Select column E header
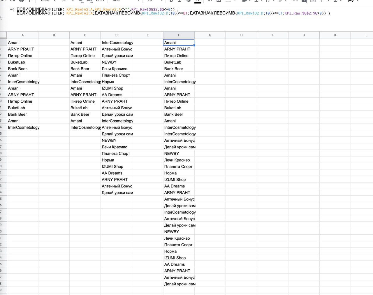373x295 pixels. [x=148, y=35]
